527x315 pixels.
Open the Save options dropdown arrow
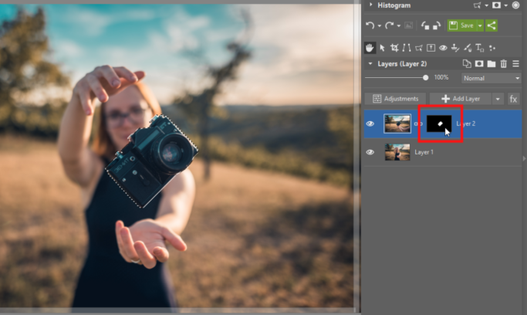pos(480,25)
